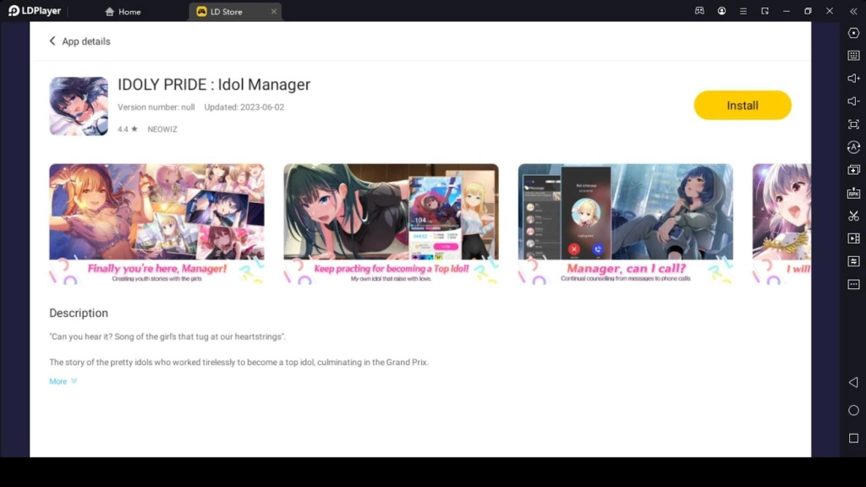866x487 pixels.
Task: Open the synchronizer icon in sidebar
Action: (x=853, y=261)
